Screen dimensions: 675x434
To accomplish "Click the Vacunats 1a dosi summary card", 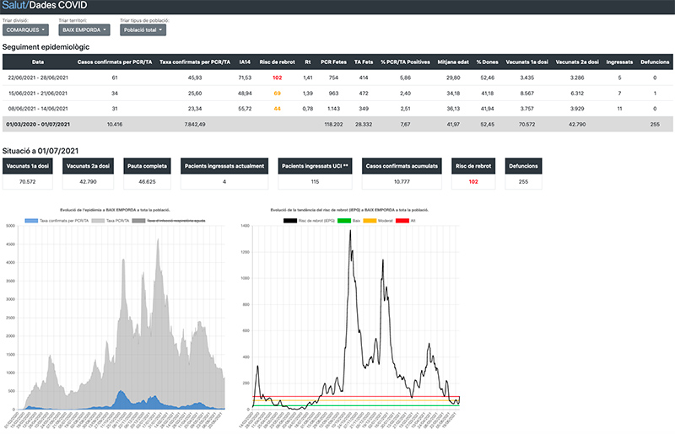I will coord(28,174).
